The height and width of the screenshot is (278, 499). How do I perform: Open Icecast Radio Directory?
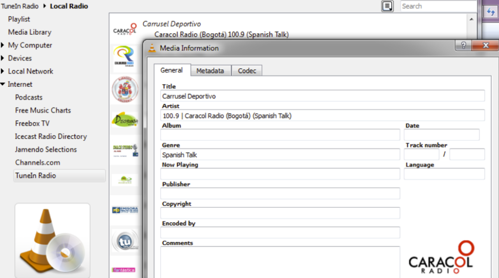(51, 137)
